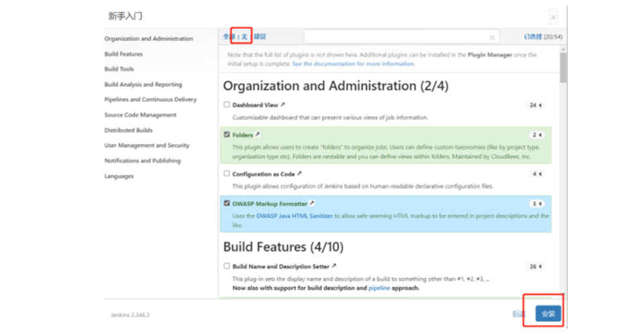Screen dimensions: 624x333
Task: Check the Dashboard View plugin checkbox
Action: (x=227, y=105)
